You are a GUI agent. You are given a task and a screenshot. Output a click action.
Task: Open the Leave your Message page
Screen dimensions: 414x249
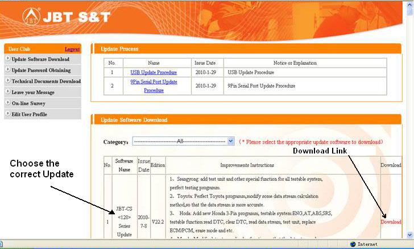[33, 92]
